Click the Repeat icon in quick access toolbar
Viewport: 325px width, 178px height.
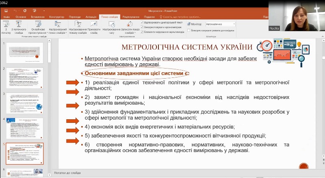tap(25, 11)
